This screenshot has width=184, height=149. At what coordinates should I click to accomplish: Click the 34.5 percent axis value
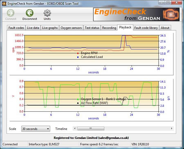(x=163, y=36)
